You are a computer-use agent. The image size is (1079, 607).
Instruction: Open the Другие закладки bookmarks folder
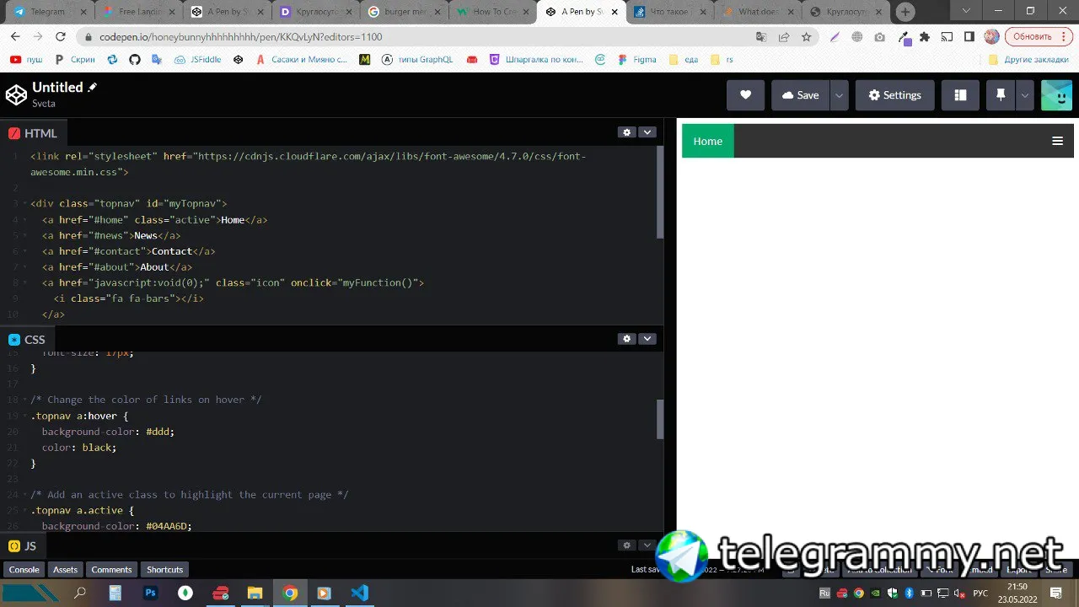[x=1028, y=60]
